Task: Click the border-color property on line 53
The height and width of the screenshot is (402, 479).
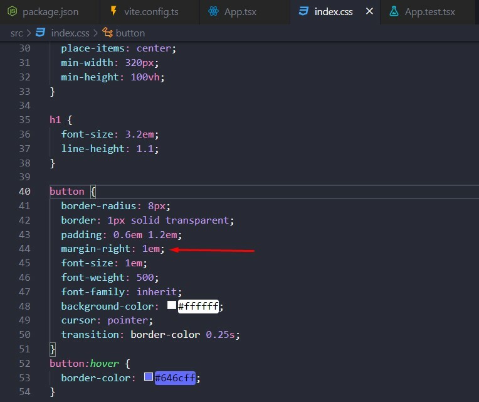Action: pos(96,378)
